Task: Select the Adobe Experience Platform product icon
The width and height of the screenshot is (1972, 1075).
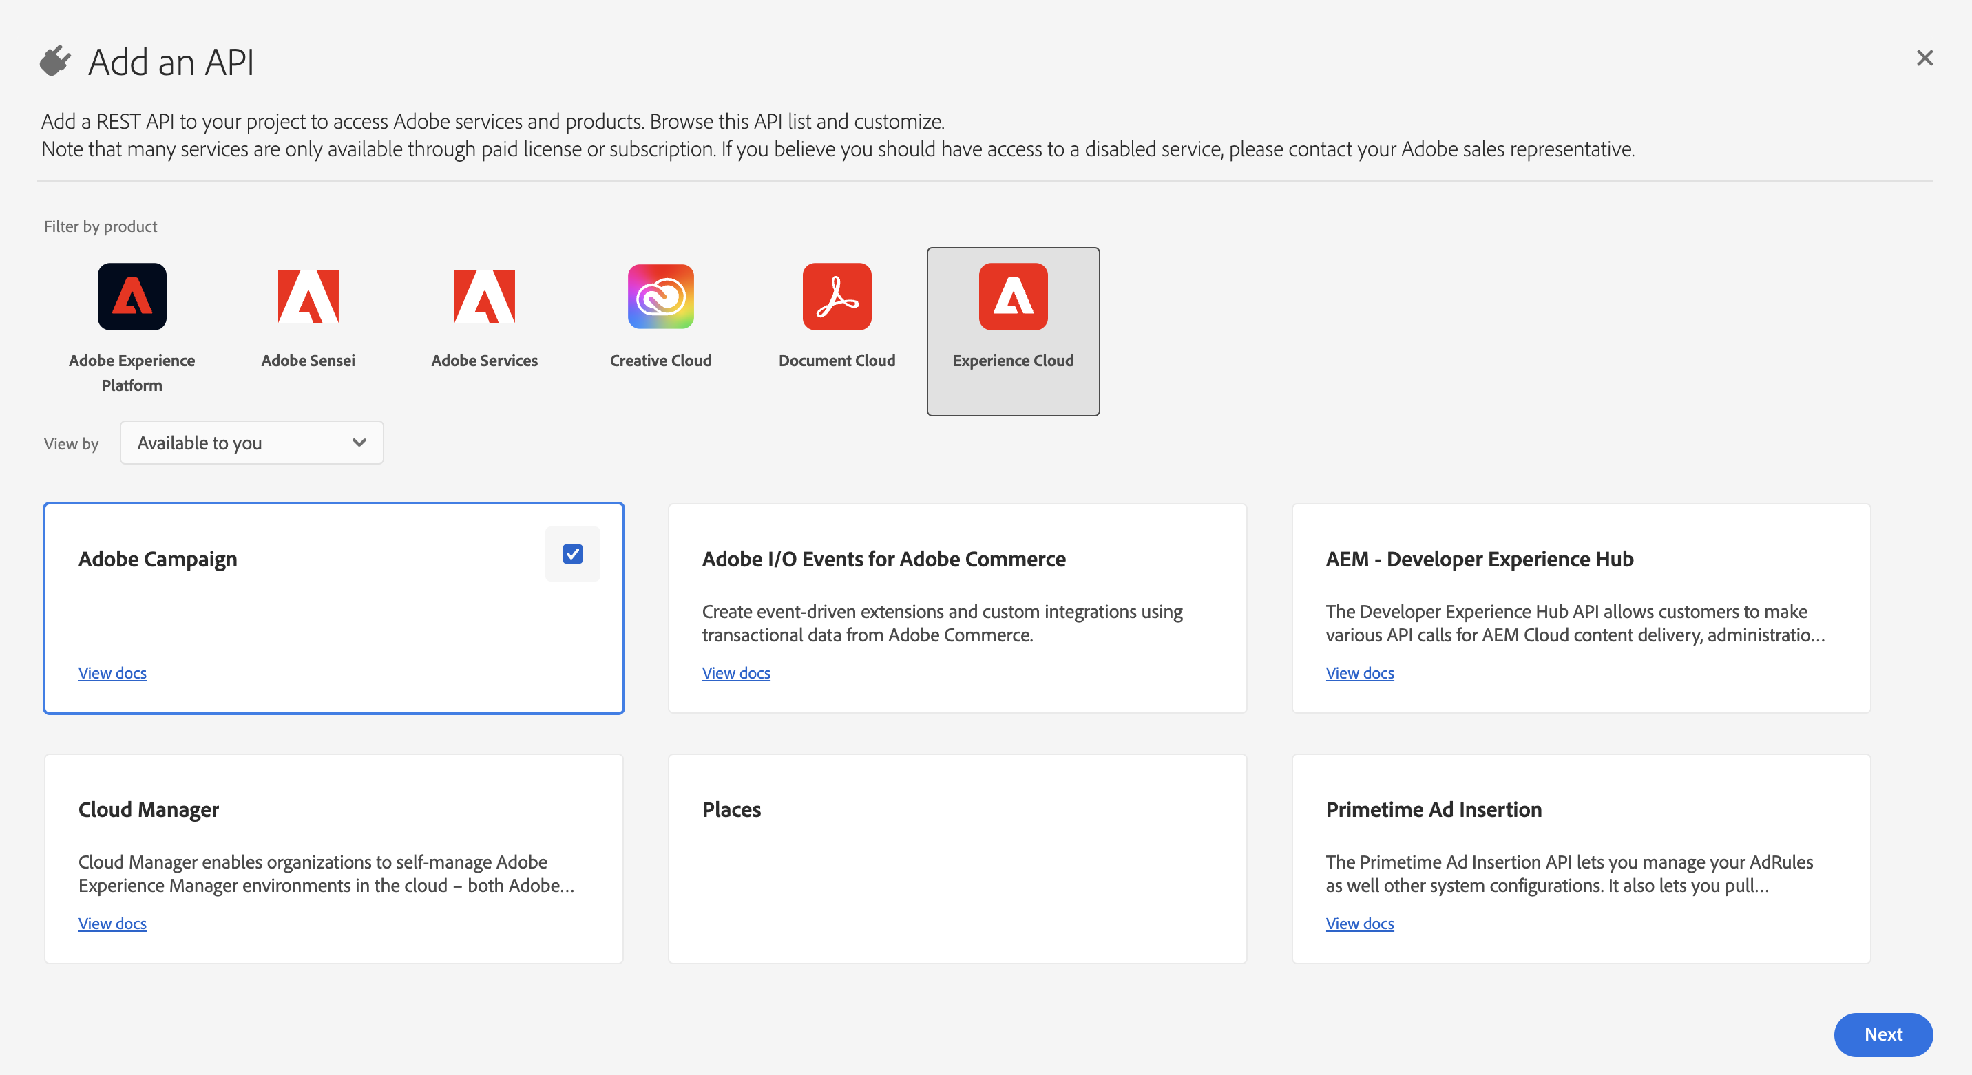Action: coord(132,297)
